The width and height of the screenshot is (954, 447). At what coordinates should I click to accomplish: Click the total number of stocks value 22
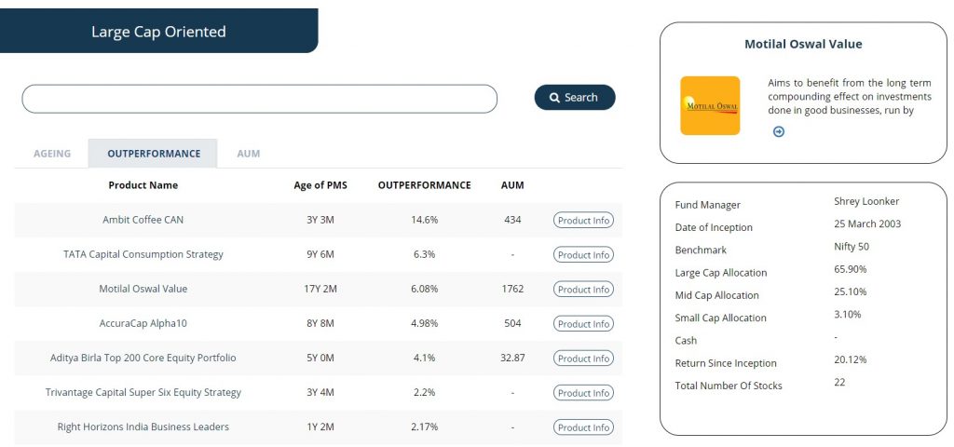click(839, 382)
